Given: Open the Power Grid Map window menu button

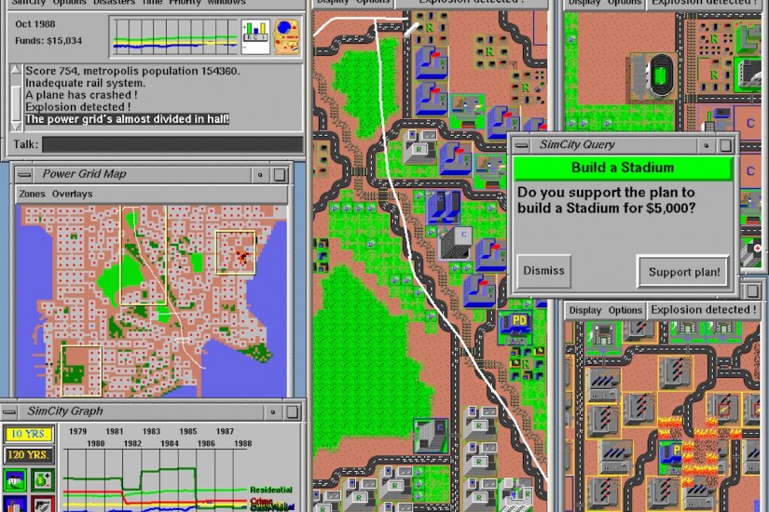Looking at the screenshot, I should [x=24, y=174].
